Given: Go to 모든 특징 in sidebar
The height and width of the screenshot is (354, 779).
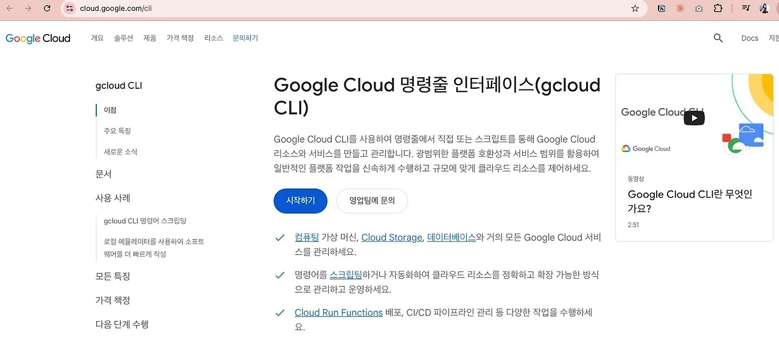Looking at the screenshot, I should click(x=113, y=276).
